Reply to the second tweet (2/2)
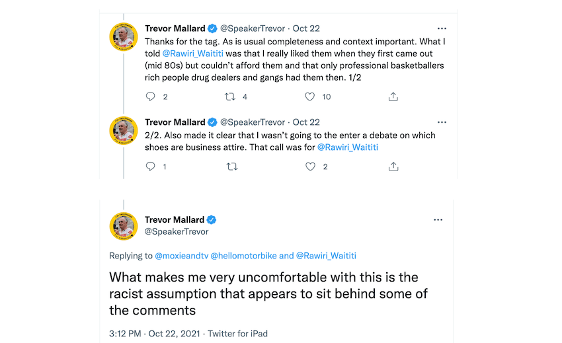562x343 pixels. pos(150,167)
